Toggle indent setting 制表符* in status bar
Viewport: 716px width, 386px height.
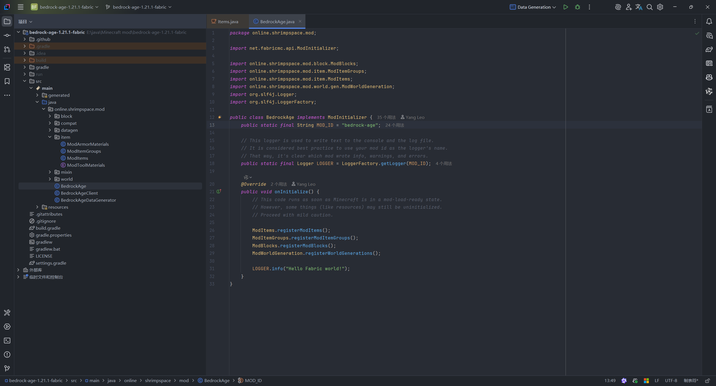click(691, 380)
